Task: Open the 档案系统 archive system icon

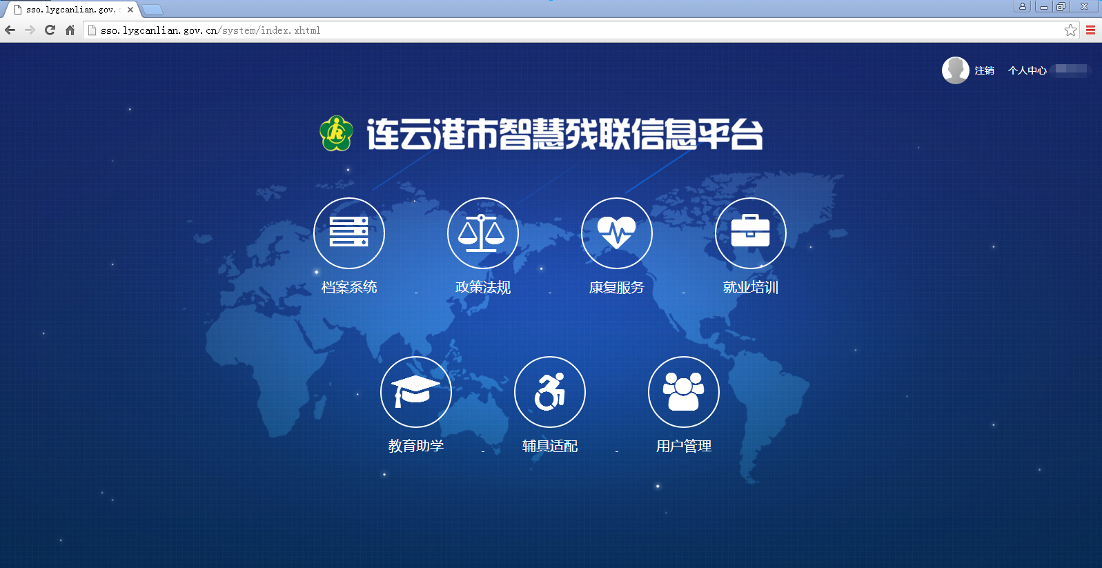Action: coord(348,233)
